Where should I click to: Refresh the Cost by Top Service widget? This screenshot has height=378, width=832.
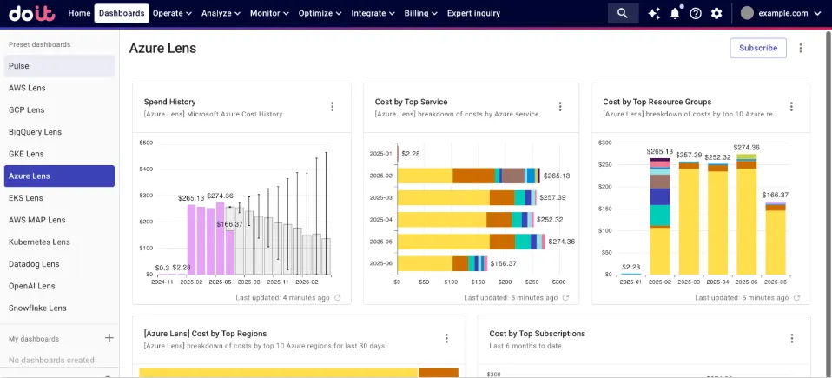(565, 298)
